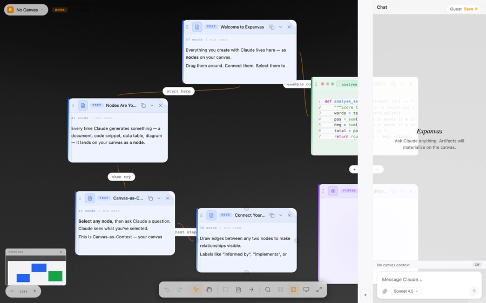Click drag handle of Nodes Are Yo... node
Viewport: 486px width, 303px height.
tap(73, 106)
